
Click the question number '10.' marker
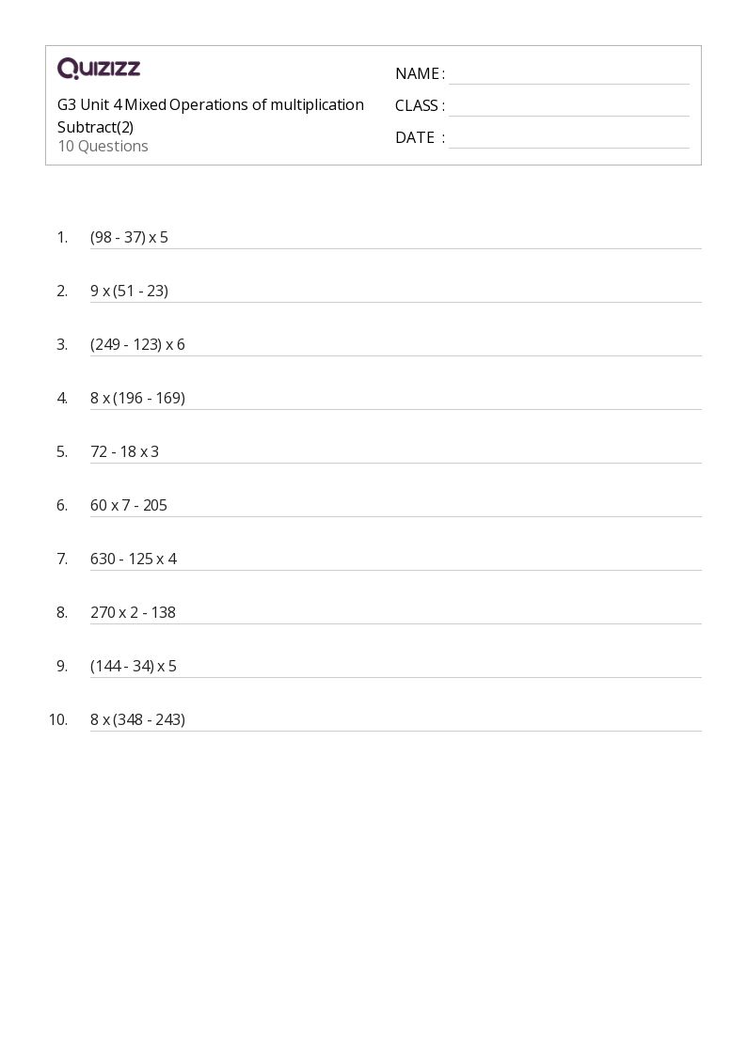[58, 720]
